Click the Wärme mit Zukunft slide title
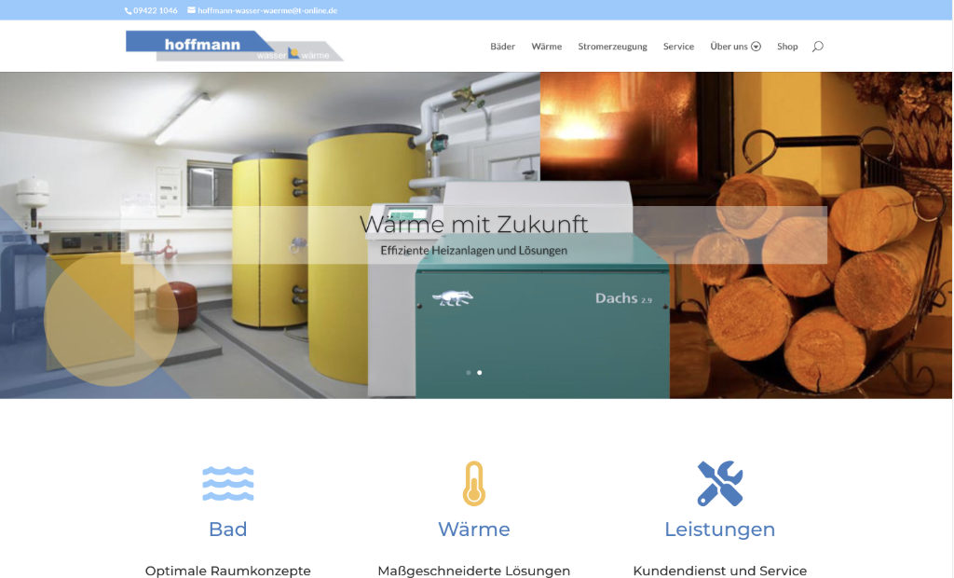 [x=474, y=224]
